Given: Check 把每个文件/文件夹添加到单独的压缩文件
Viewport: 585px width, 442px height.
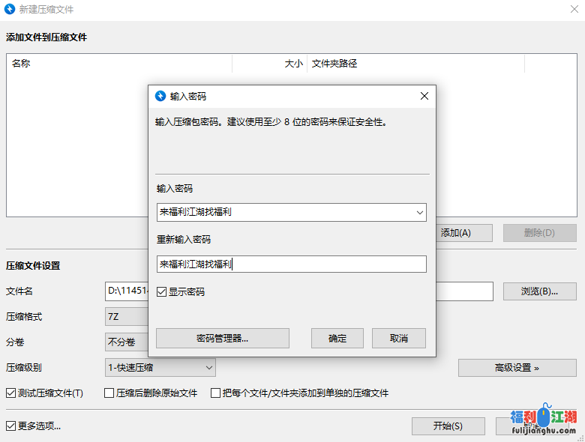Looking at the screenshot, I should [x=216, y=393].
